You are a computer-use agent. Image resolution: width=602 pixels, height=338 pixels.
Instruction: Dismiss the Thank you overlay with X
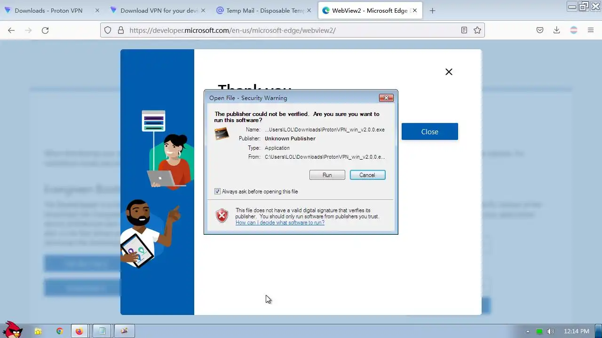click(x=449, y=72)
